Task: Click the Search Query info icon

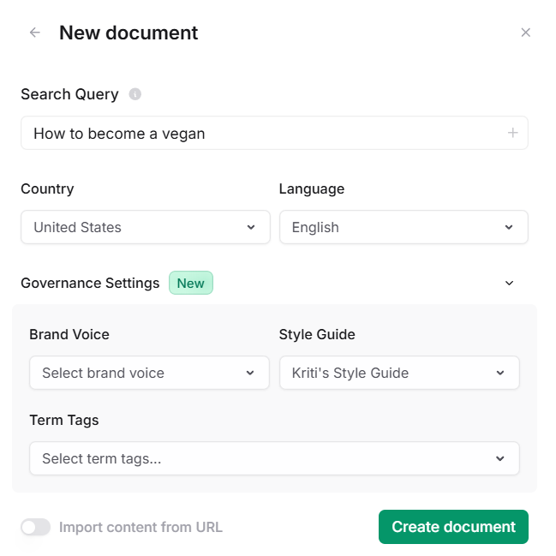Action: [135, 94]
